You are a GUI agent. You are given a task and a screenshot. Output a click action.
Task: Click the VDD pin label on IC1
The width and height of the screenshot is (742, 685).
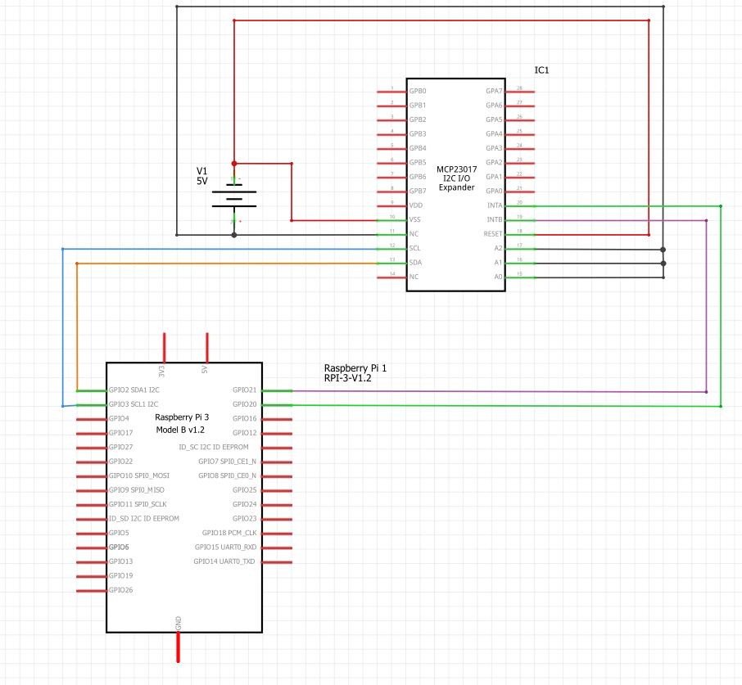tap(416, 205)
